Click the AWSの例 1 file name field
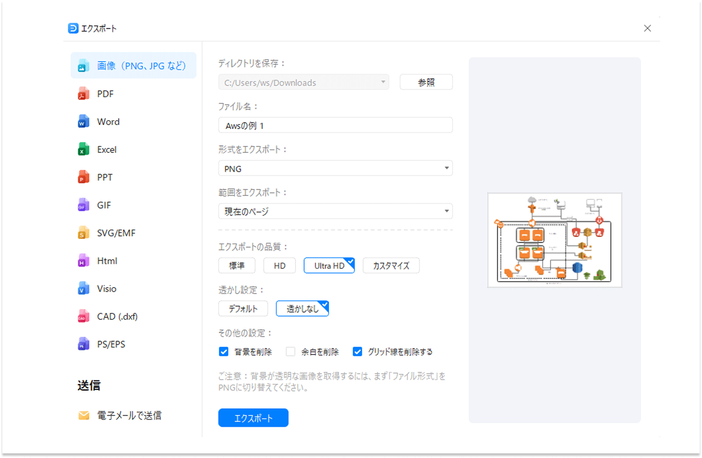This screenshot has height=458, width=702. tap(335, 125)
